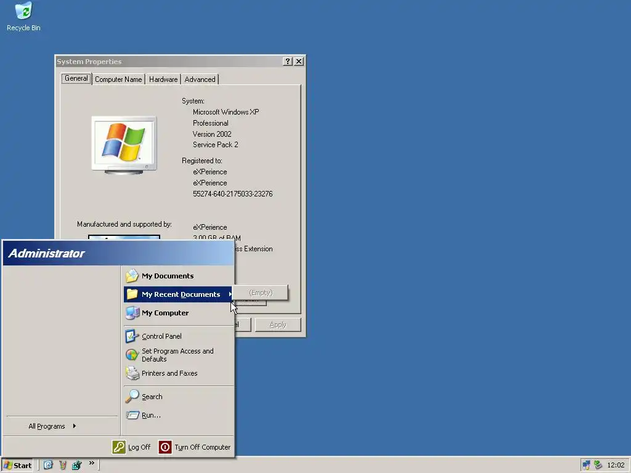Click the Log Off button
Image resolution: width=631 pixels, height=473 pixels.
[x=132, y=447]
